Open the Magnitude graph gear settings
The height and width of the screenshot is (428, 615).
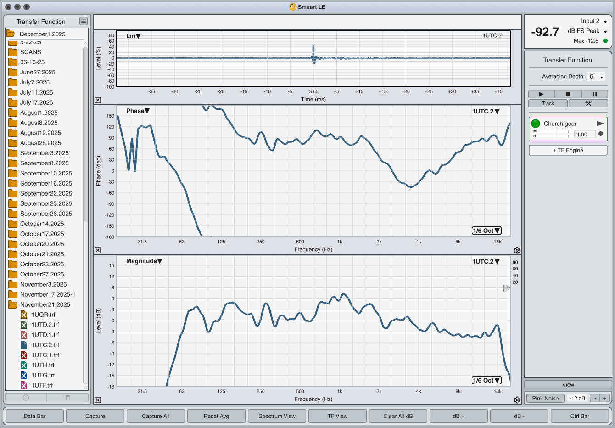[x=517, y=400]
